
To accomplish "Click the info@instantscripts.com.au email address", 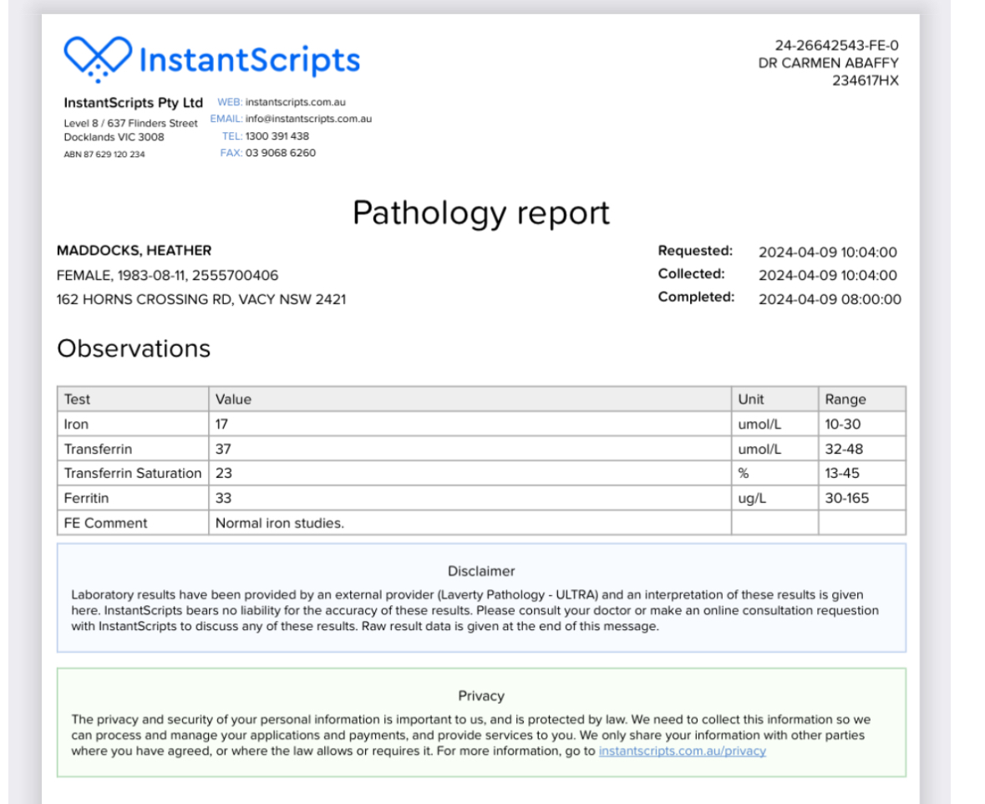I will click(302, 119).
